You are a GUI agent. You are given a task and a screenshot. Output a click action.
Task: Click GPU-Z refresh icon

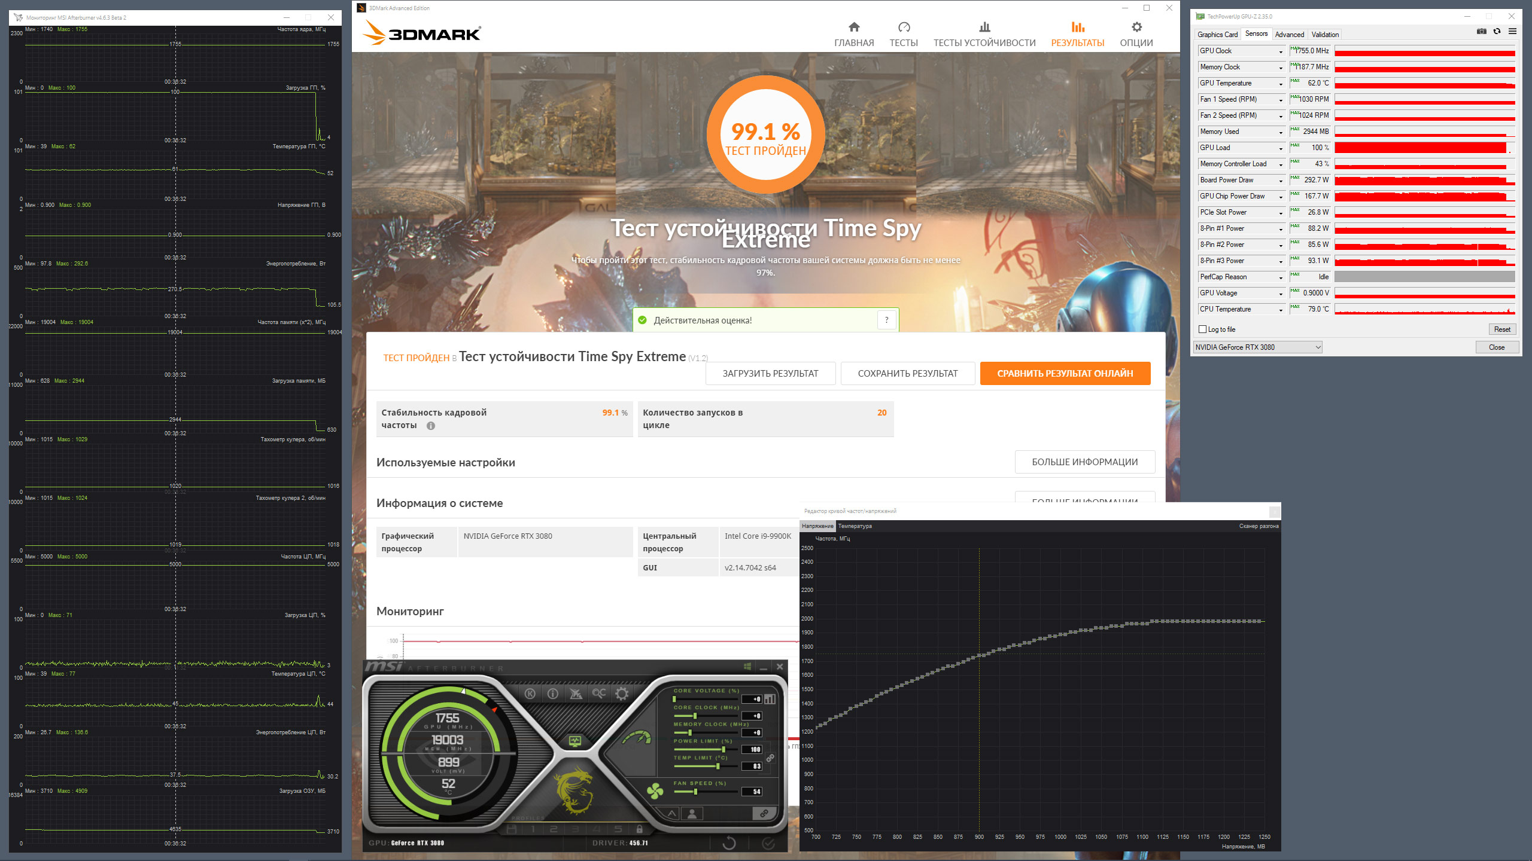coord(1497,32)
